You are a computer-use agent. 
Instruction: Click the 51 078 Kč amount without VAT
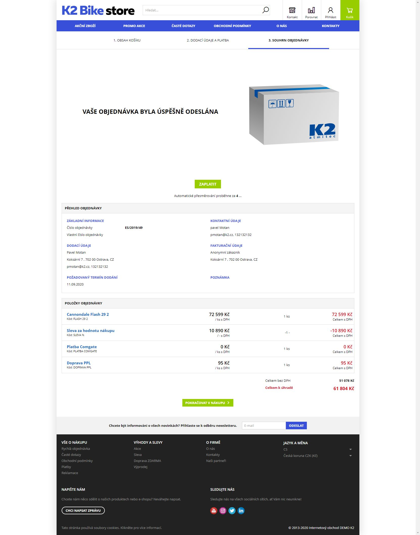click(x=347, y=381)
